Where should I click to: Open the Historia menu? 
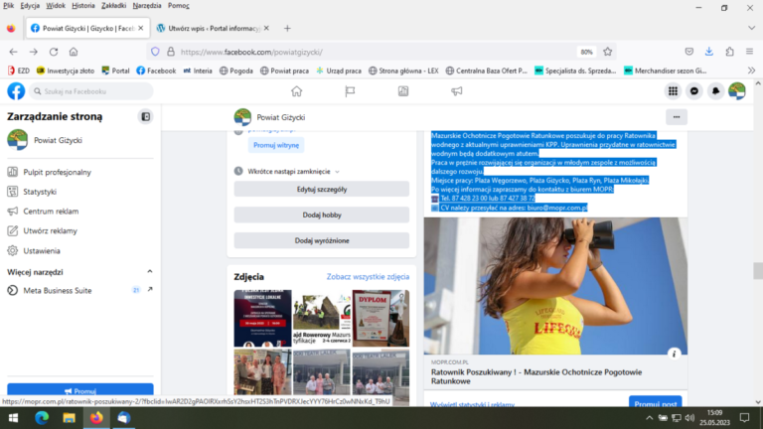click(x=83, y=5)
